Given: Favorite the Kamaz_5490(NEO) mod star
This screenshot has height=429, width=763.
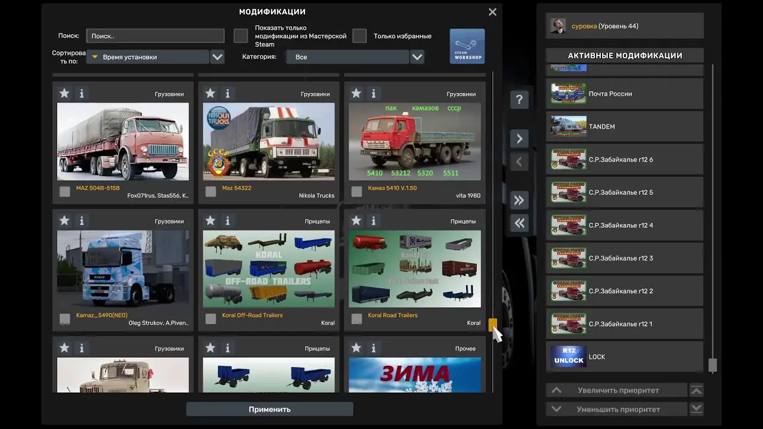Looking at the screenshot, I should (x=64, y=221).
